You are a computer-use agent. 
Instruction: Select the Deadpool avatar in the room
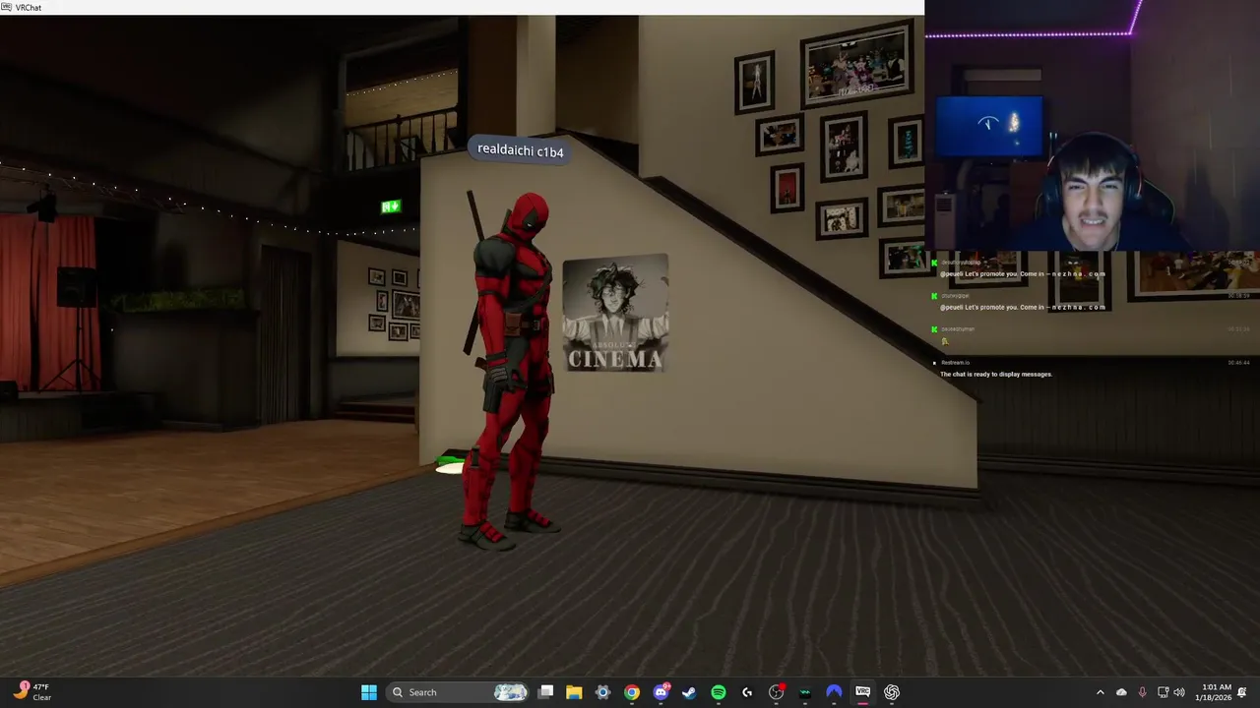tap(509, 369)
